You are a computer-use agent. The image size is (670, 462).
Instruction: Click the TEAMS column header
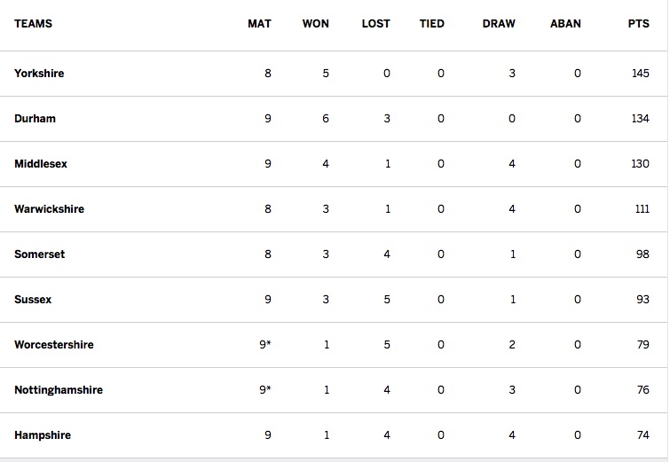[x=33, y=24]
